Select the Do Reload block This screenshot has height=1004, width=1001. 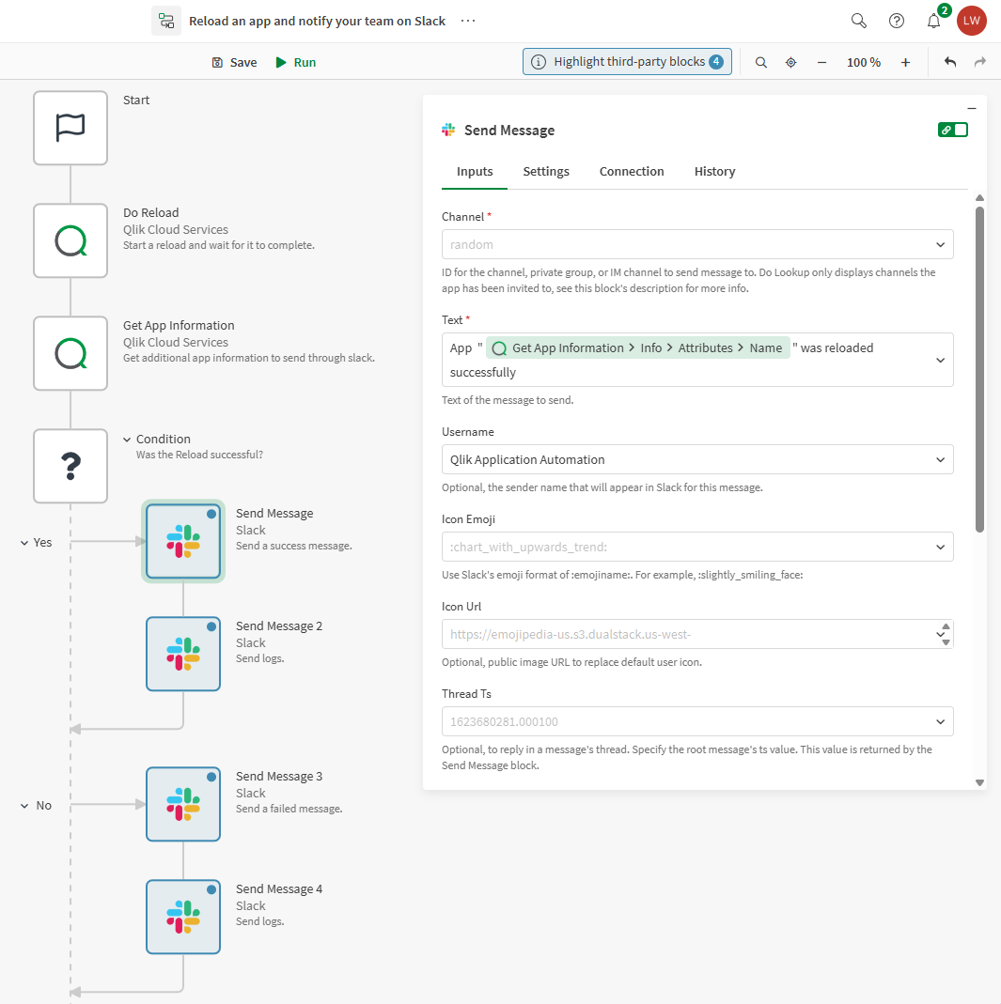(x=70, y=240)
